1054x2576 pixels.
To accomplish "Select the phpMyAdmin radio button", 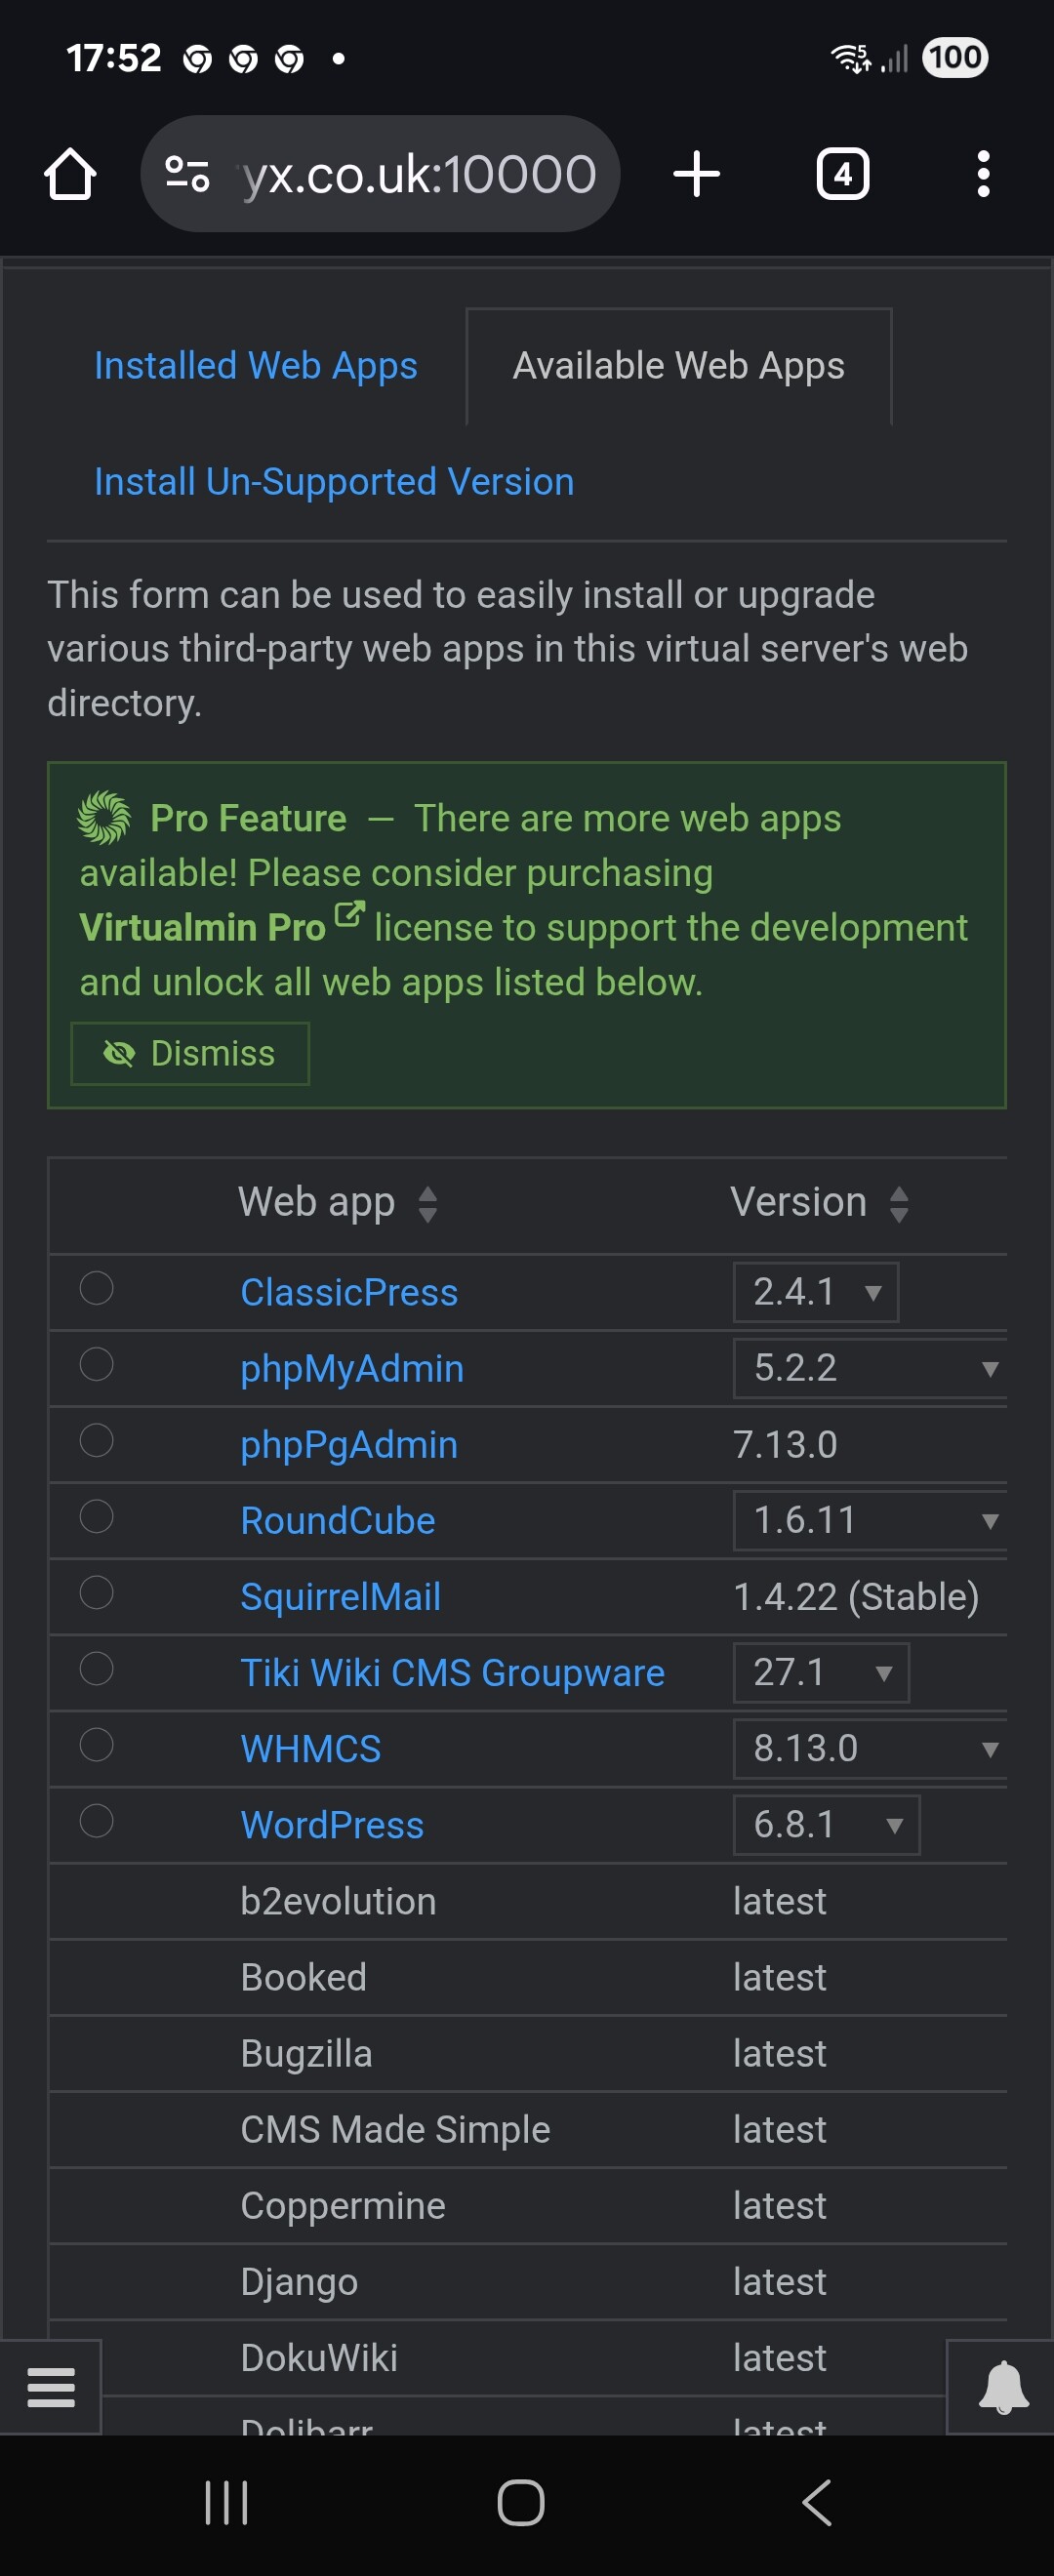I will (x=96, y=1364).
